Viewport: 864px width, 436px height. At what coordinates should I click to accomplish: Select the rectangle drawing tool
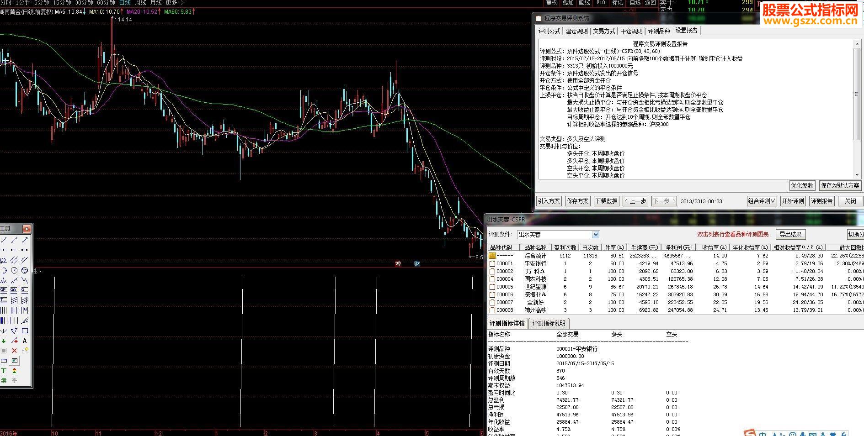pos(25,331)
